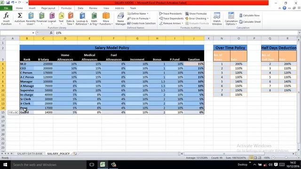Select the Salary Model Policy title cell

coord(112,48)
